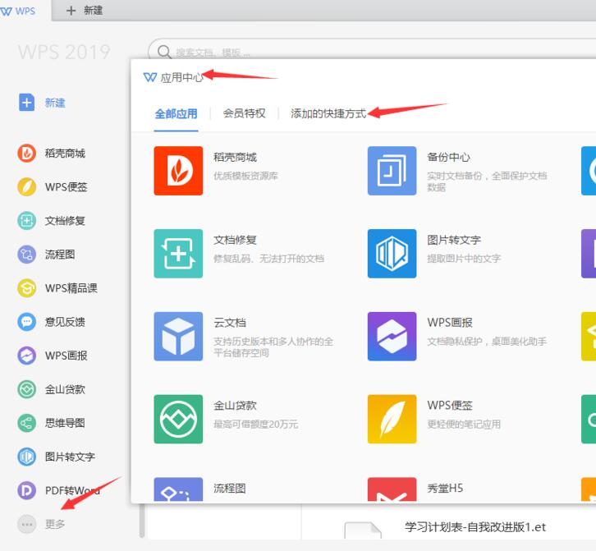The height and width of the screenshot is (551, 596).
Task: Click the sidebar vertical scrollbar
Action: pyautogui.click(x=142, y=520)
